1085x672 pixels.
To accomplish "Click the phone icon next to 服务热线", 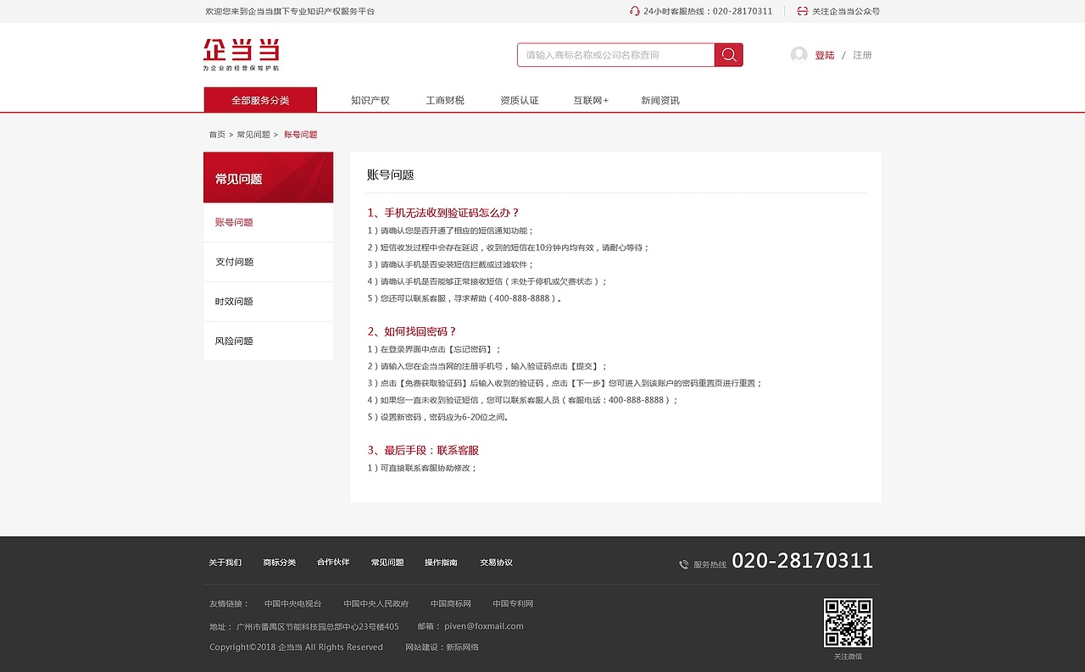I will coord(683,564).
